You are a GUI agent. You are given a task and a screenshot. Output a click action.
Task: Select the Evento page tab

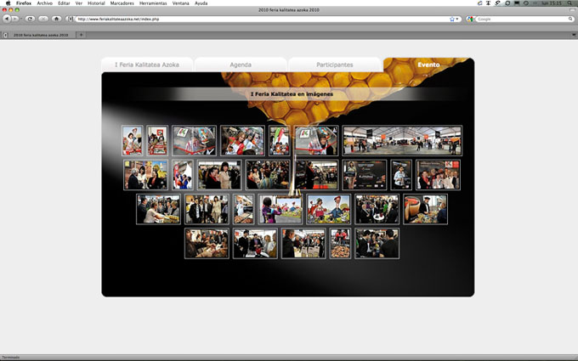428,65
